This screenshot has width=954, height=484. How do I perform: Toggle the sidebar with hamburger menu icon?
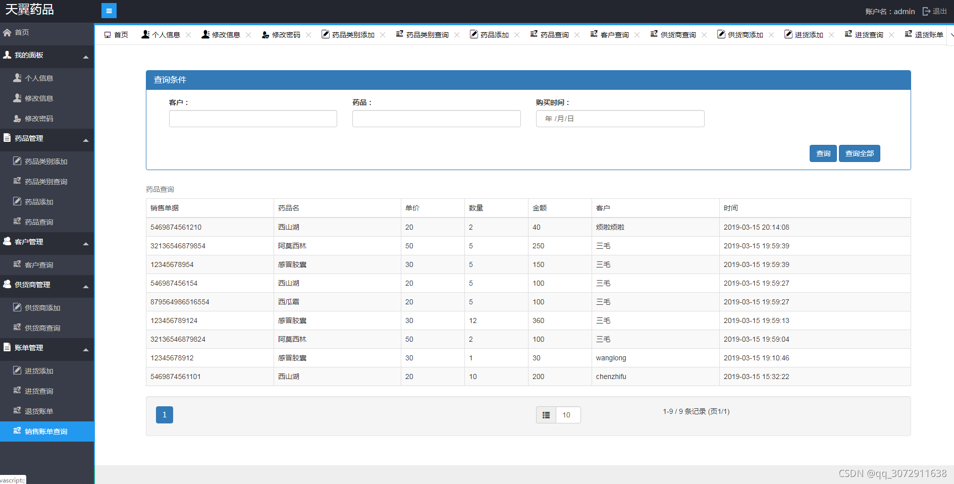click(109, 11)
